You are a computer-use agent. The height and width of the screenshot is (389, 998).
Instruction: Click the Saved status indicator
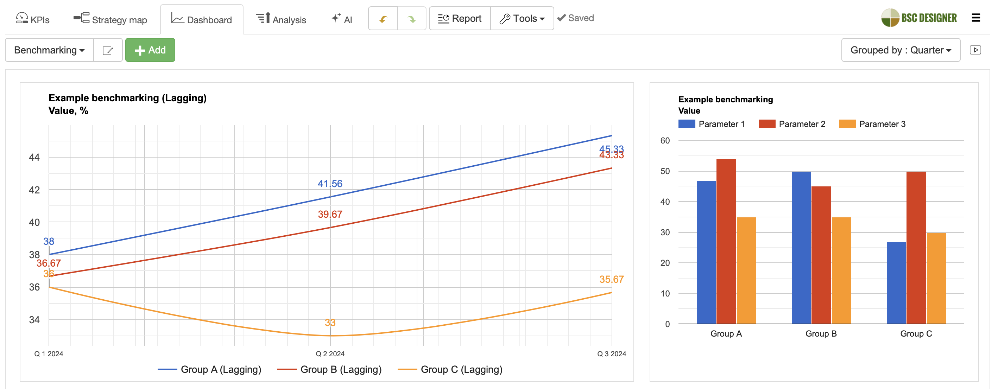pos(576,18)
